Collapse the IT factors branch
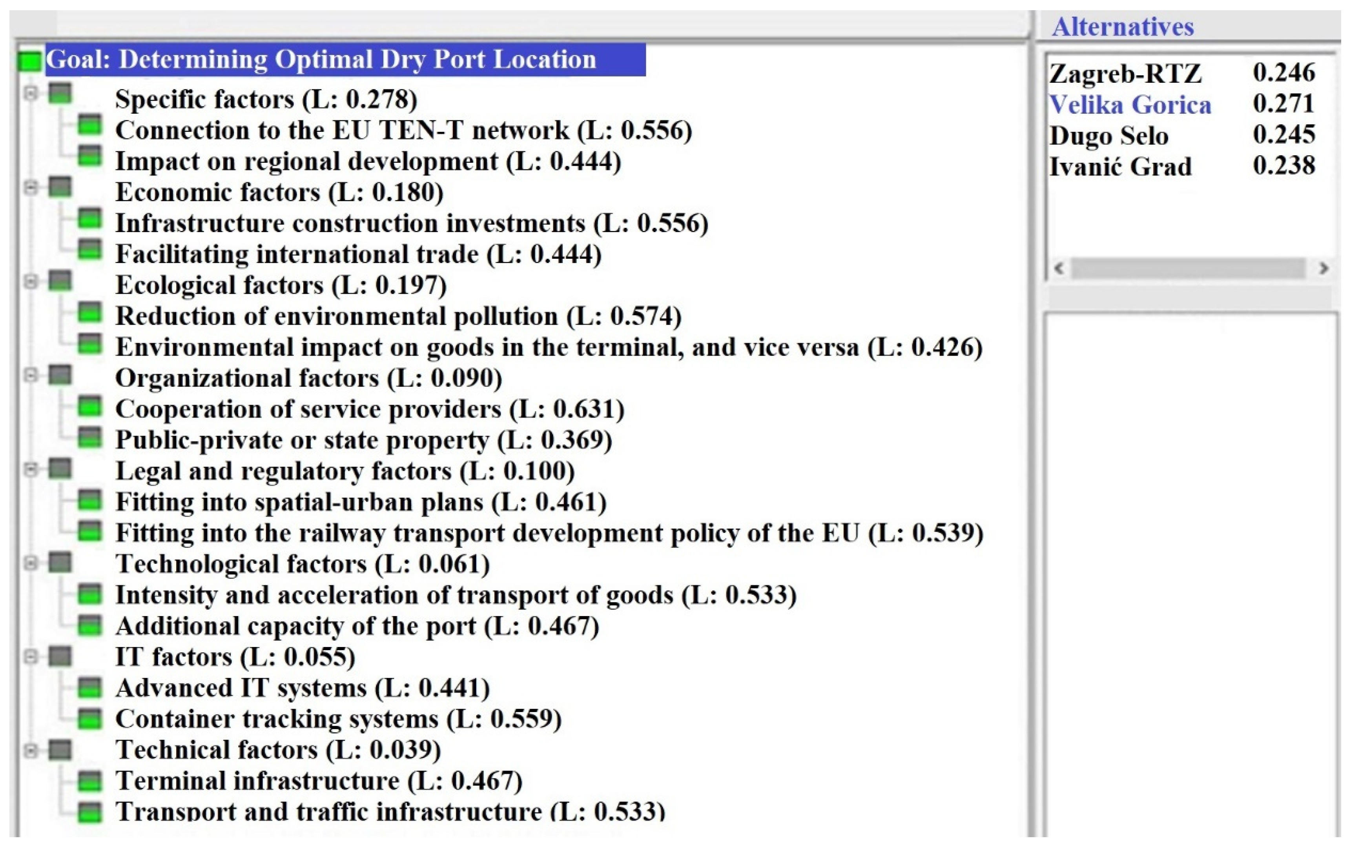1351x847 pixels. pyautogui.click(x=31, y=656)
